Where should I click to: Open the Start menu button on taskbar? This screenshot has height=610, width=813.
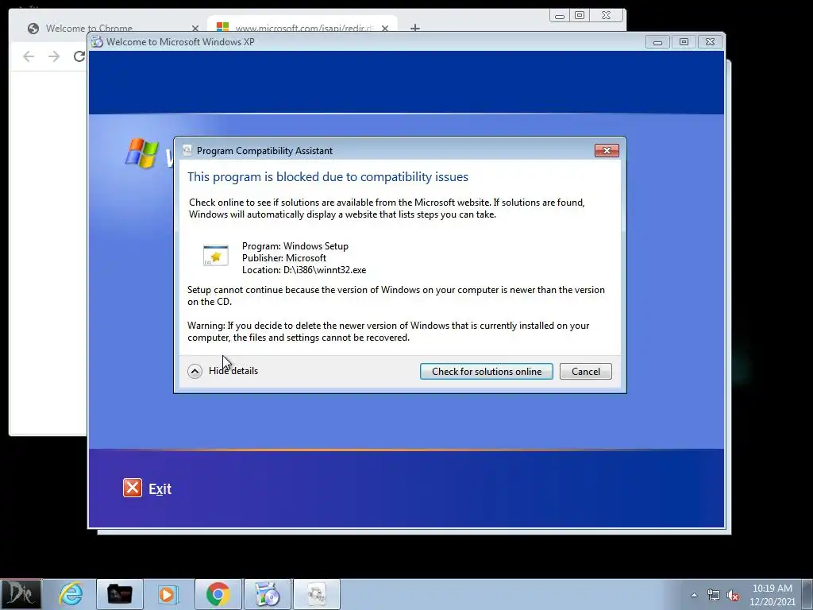coord(21,594)
